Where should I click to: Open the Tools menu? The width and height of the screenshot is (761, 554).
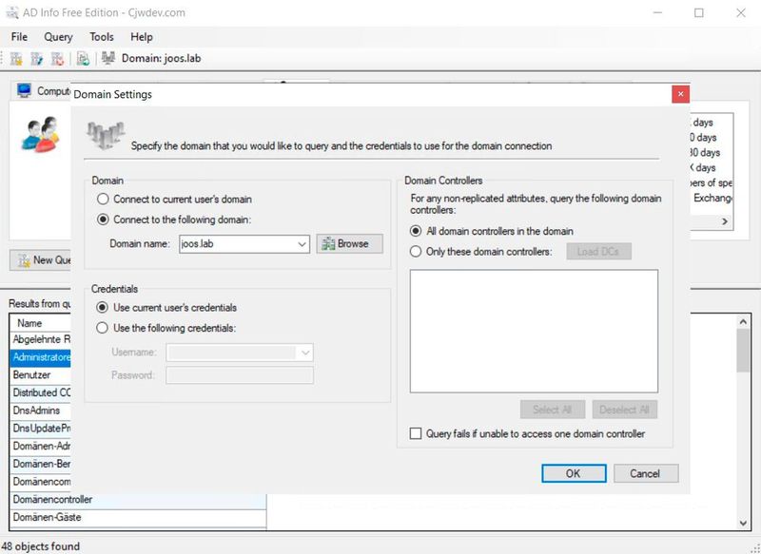coord(100,37)
